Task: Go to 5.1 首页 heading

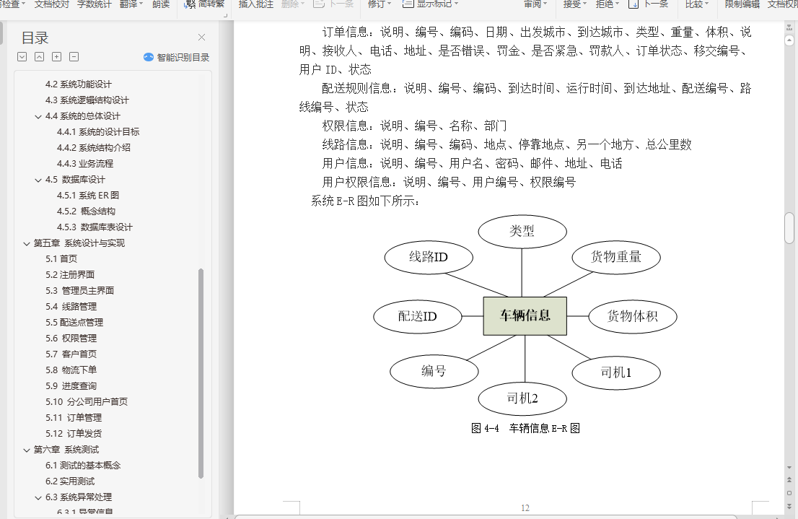Action: click(61, 258)
